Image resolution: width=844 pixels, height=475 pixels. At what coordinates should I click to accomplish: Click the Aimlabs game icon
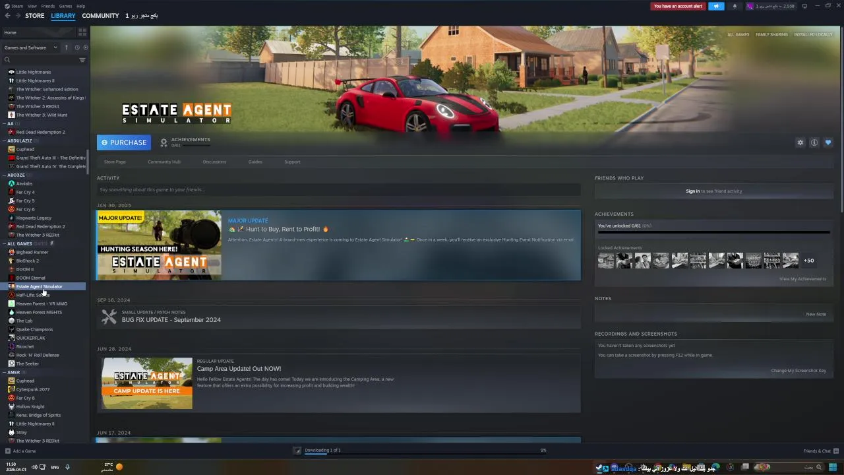click(11, 183)
